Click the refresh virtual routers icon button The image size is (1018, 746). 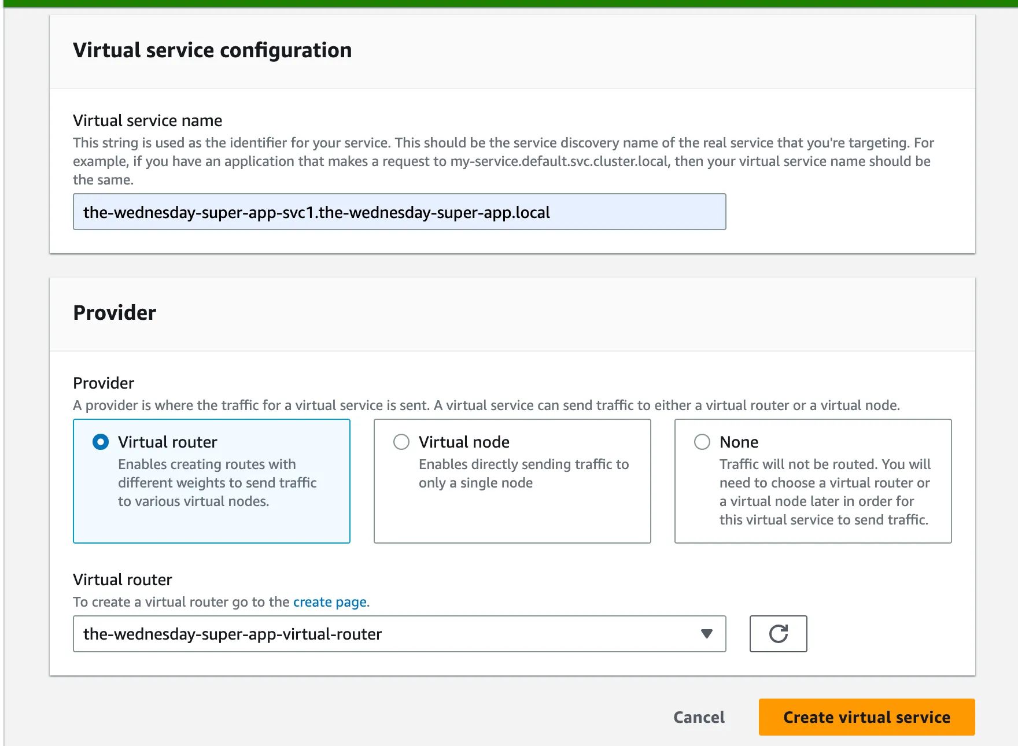778,634
